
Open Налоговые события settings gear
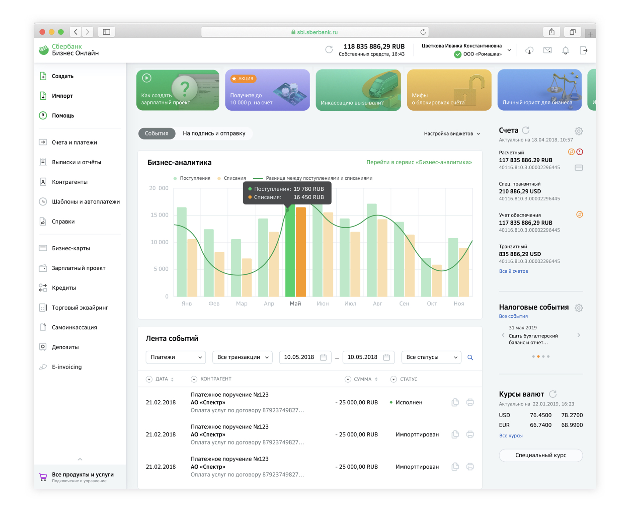click(579, 308)
